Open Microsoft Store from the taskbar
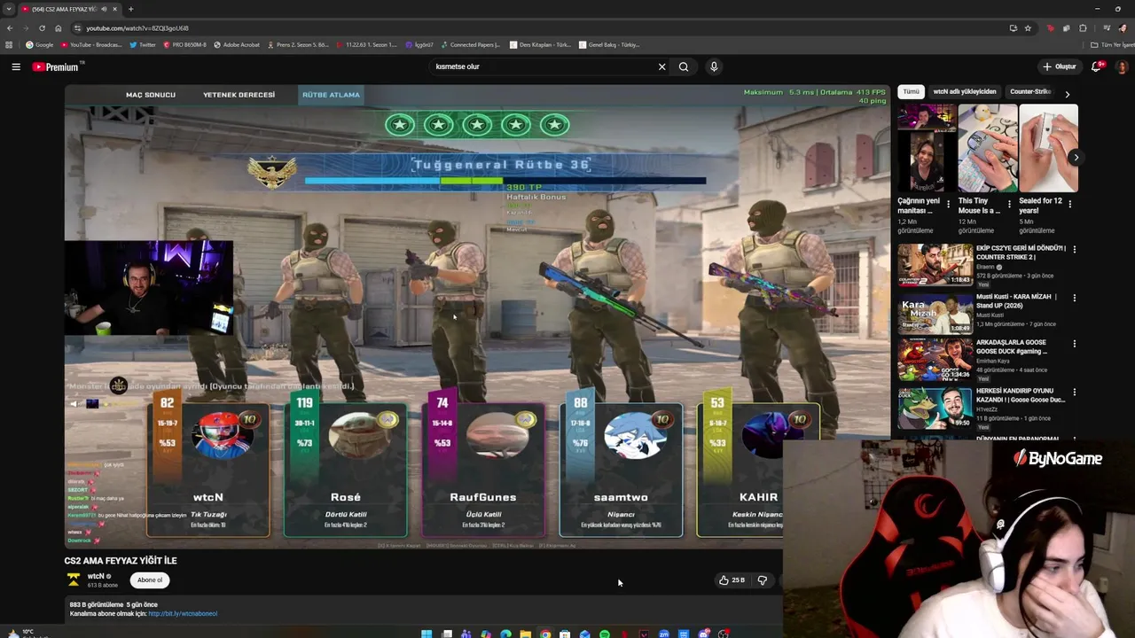The width and height of the screenshot is (1135, 638). point(565,634)
